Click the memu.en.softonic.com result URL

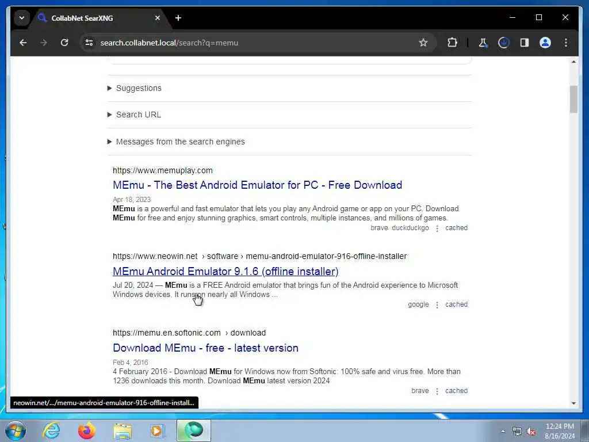click(189, 333)
